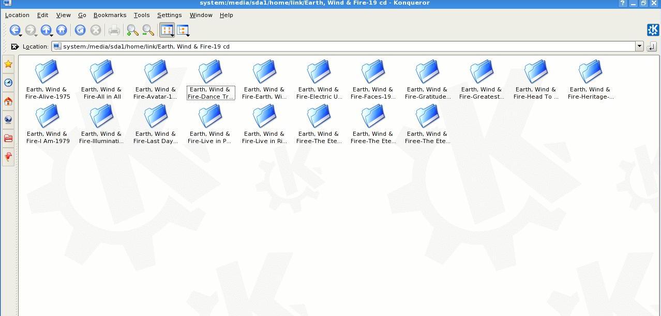661x316 pixels.
Task: Select folder Fire-Head To ...
Action: (x=536, y=79)
